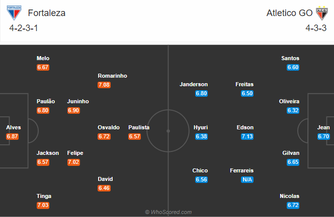Select the Fortaleza team name
The image size is (334, 217).
pyautogui.click(x=47, y=14)
